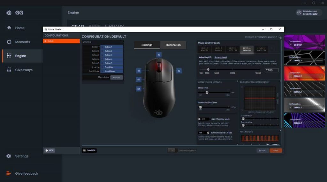The height and width of the screenshot is (182, 327).
Task: Open the Moments hexagon icon
Action: point(9,42)
